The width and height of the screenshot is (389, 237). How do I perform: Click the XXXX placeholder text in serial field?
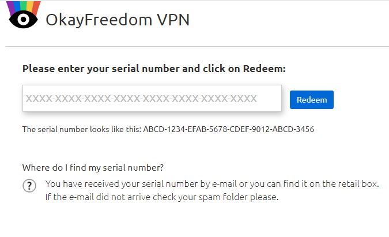tap(141, 99)
